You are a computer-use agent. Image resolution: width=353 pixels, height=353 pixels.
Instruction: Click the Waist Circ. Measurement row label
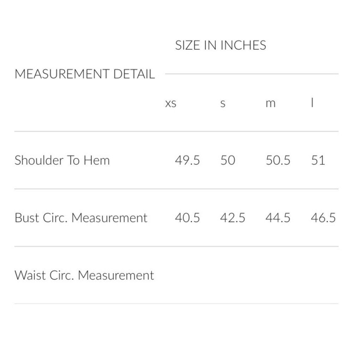84,275
